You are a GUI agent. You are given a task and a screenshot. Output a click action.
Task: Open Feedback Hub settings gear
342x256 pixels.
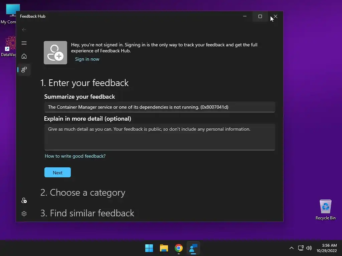[24, 214]
